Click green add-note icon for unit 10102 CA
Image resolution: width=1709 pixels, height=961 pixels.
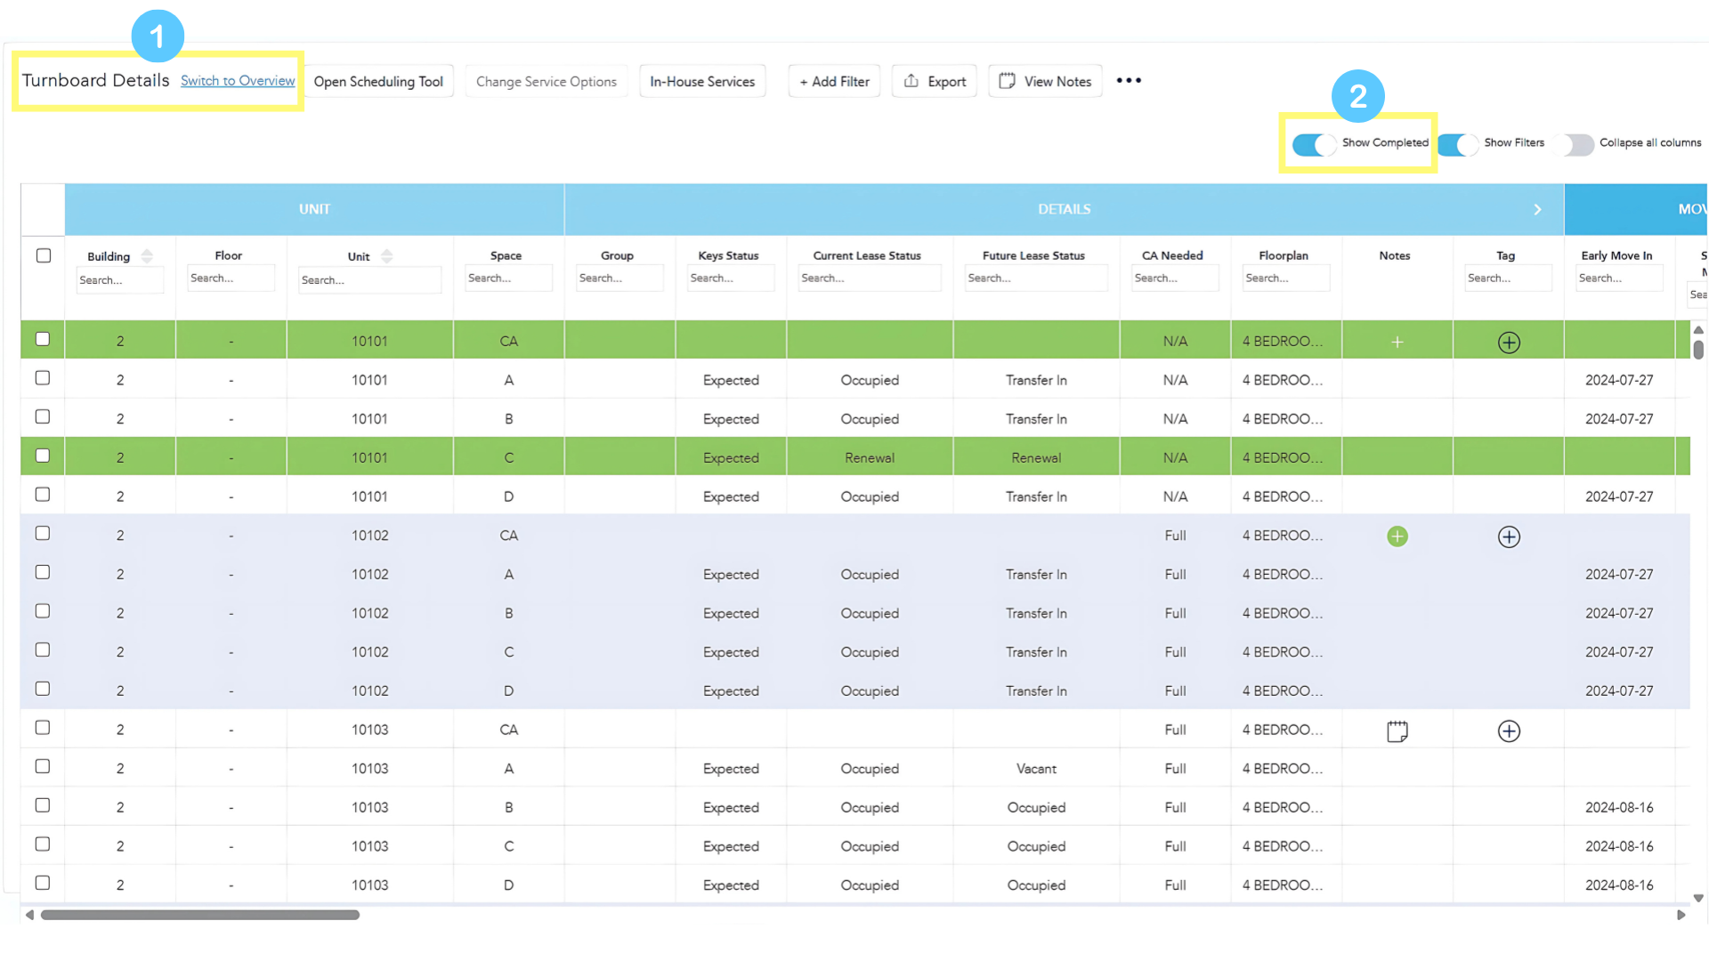click(1397, 537)
